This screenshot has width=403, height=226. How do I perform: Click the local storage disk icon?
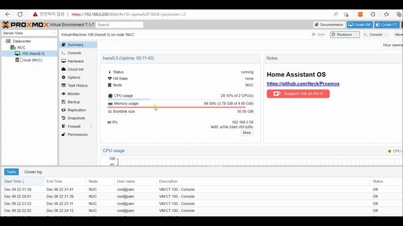coord(17,60)
